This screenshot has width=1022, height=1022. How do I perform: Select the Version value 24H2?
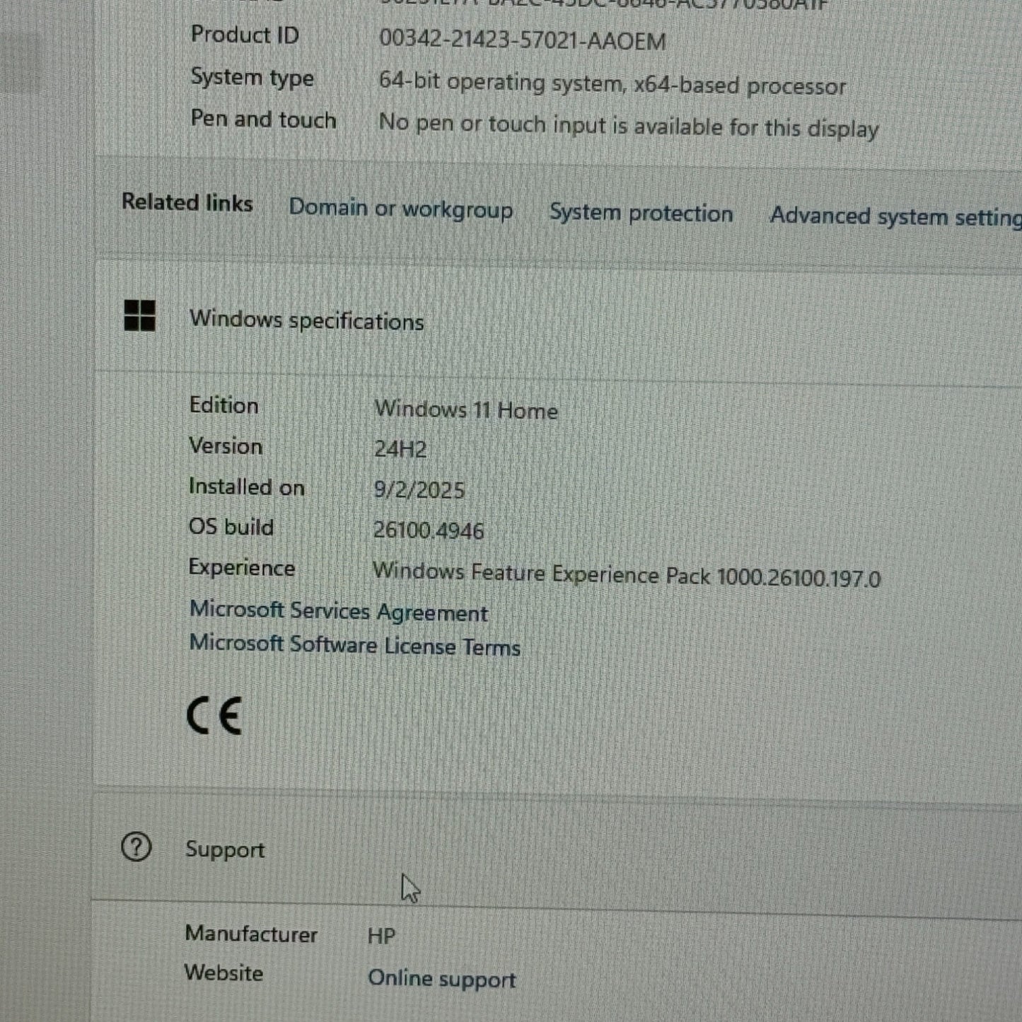[400, 449]
